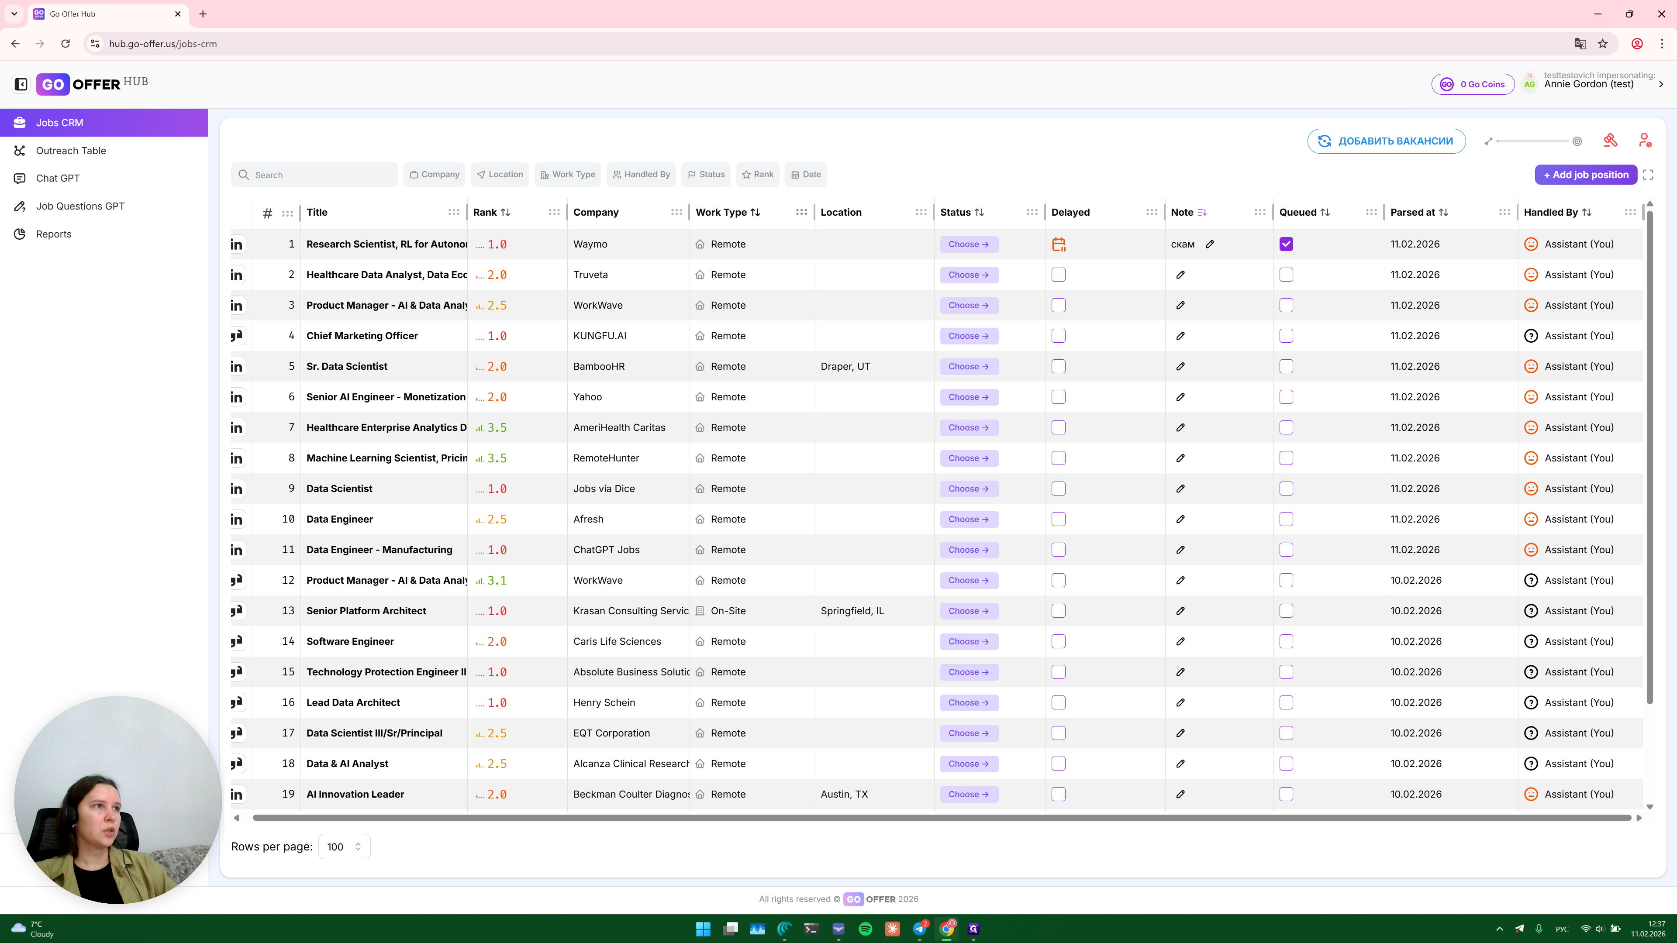The image size is (1677, 943).
Task: Open Outreach Table in sidebar
Action: pyautogui.click(x=71, y=150)
